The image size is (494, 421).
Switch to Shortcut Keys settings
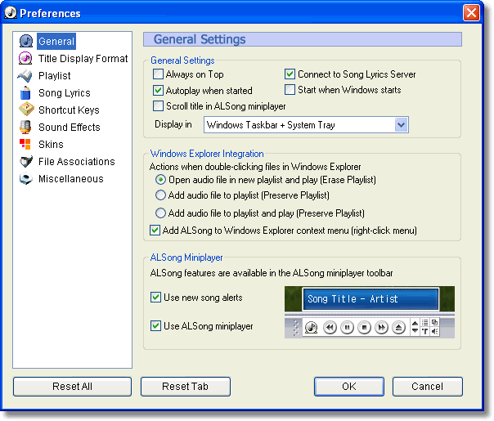[x=69, y=110]
